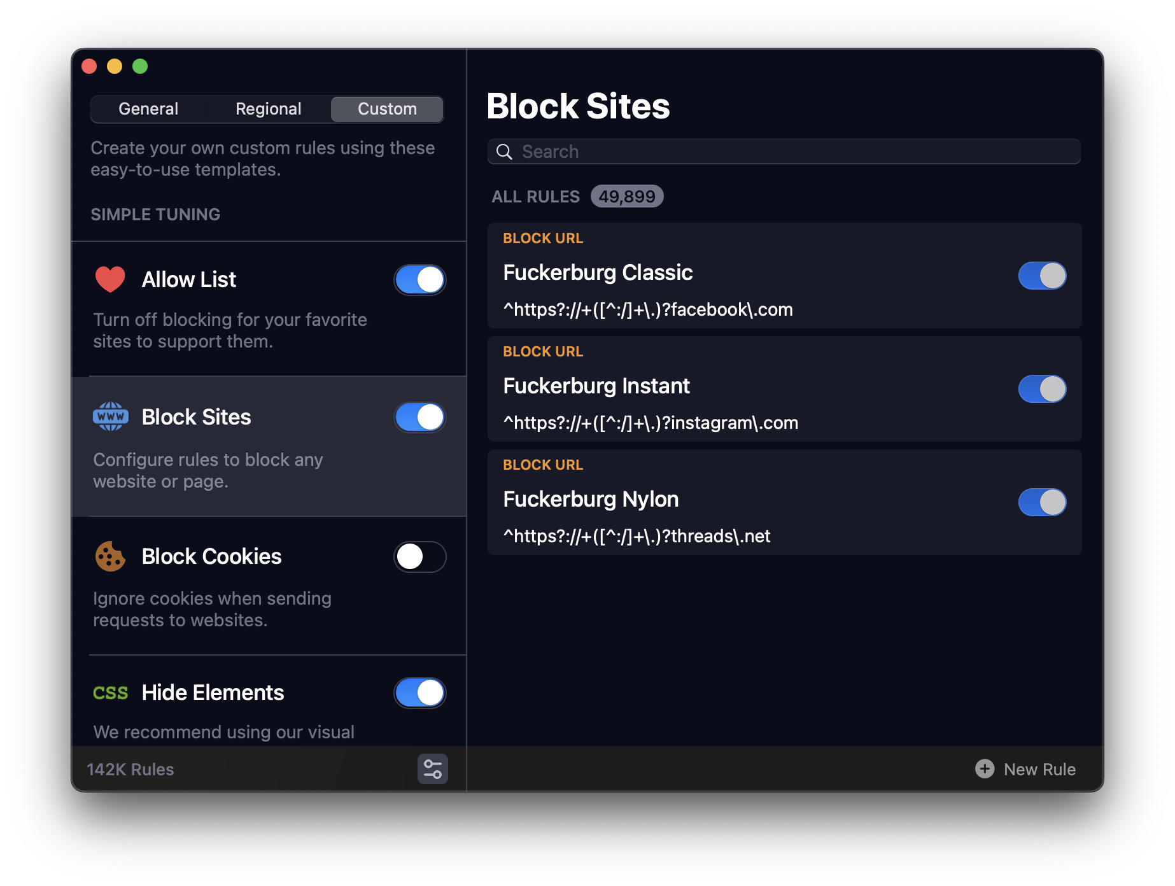Image resolution: width=1175 pixels, height=886 pixels.
Task: Open the filter settings sliders icon
Action: point(433,769)
